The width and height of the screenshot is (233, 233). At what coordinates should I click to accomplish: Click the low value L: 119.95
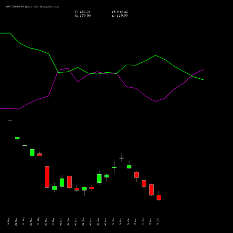click(x=120, y=16)
